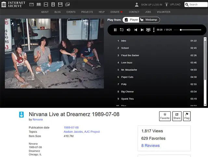The height and width of the screenshot is (157, 208).
Task: Open the 8 Reviews link
Action: click(150, 146)
